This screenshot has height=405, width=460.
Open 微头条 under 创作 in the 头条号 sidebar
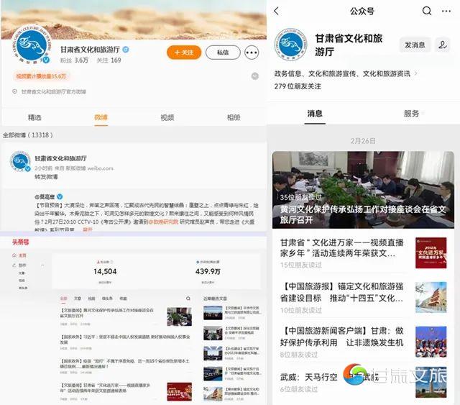pos(23,288)
